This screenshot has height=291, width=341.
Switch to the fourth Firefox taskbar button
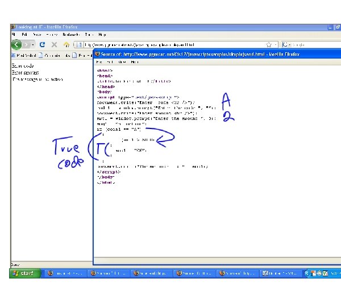point(194,273)
